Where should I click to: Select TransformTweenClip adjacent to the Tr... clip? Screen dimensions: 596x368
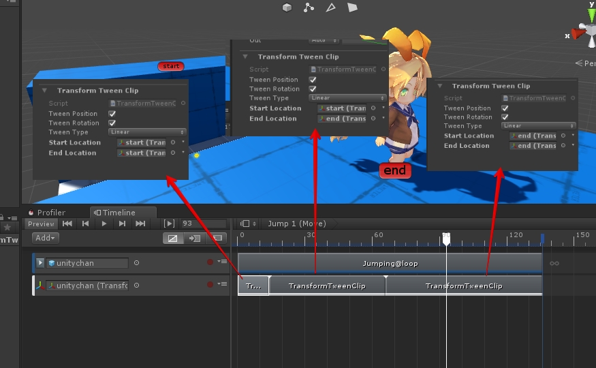pos(327,286)
